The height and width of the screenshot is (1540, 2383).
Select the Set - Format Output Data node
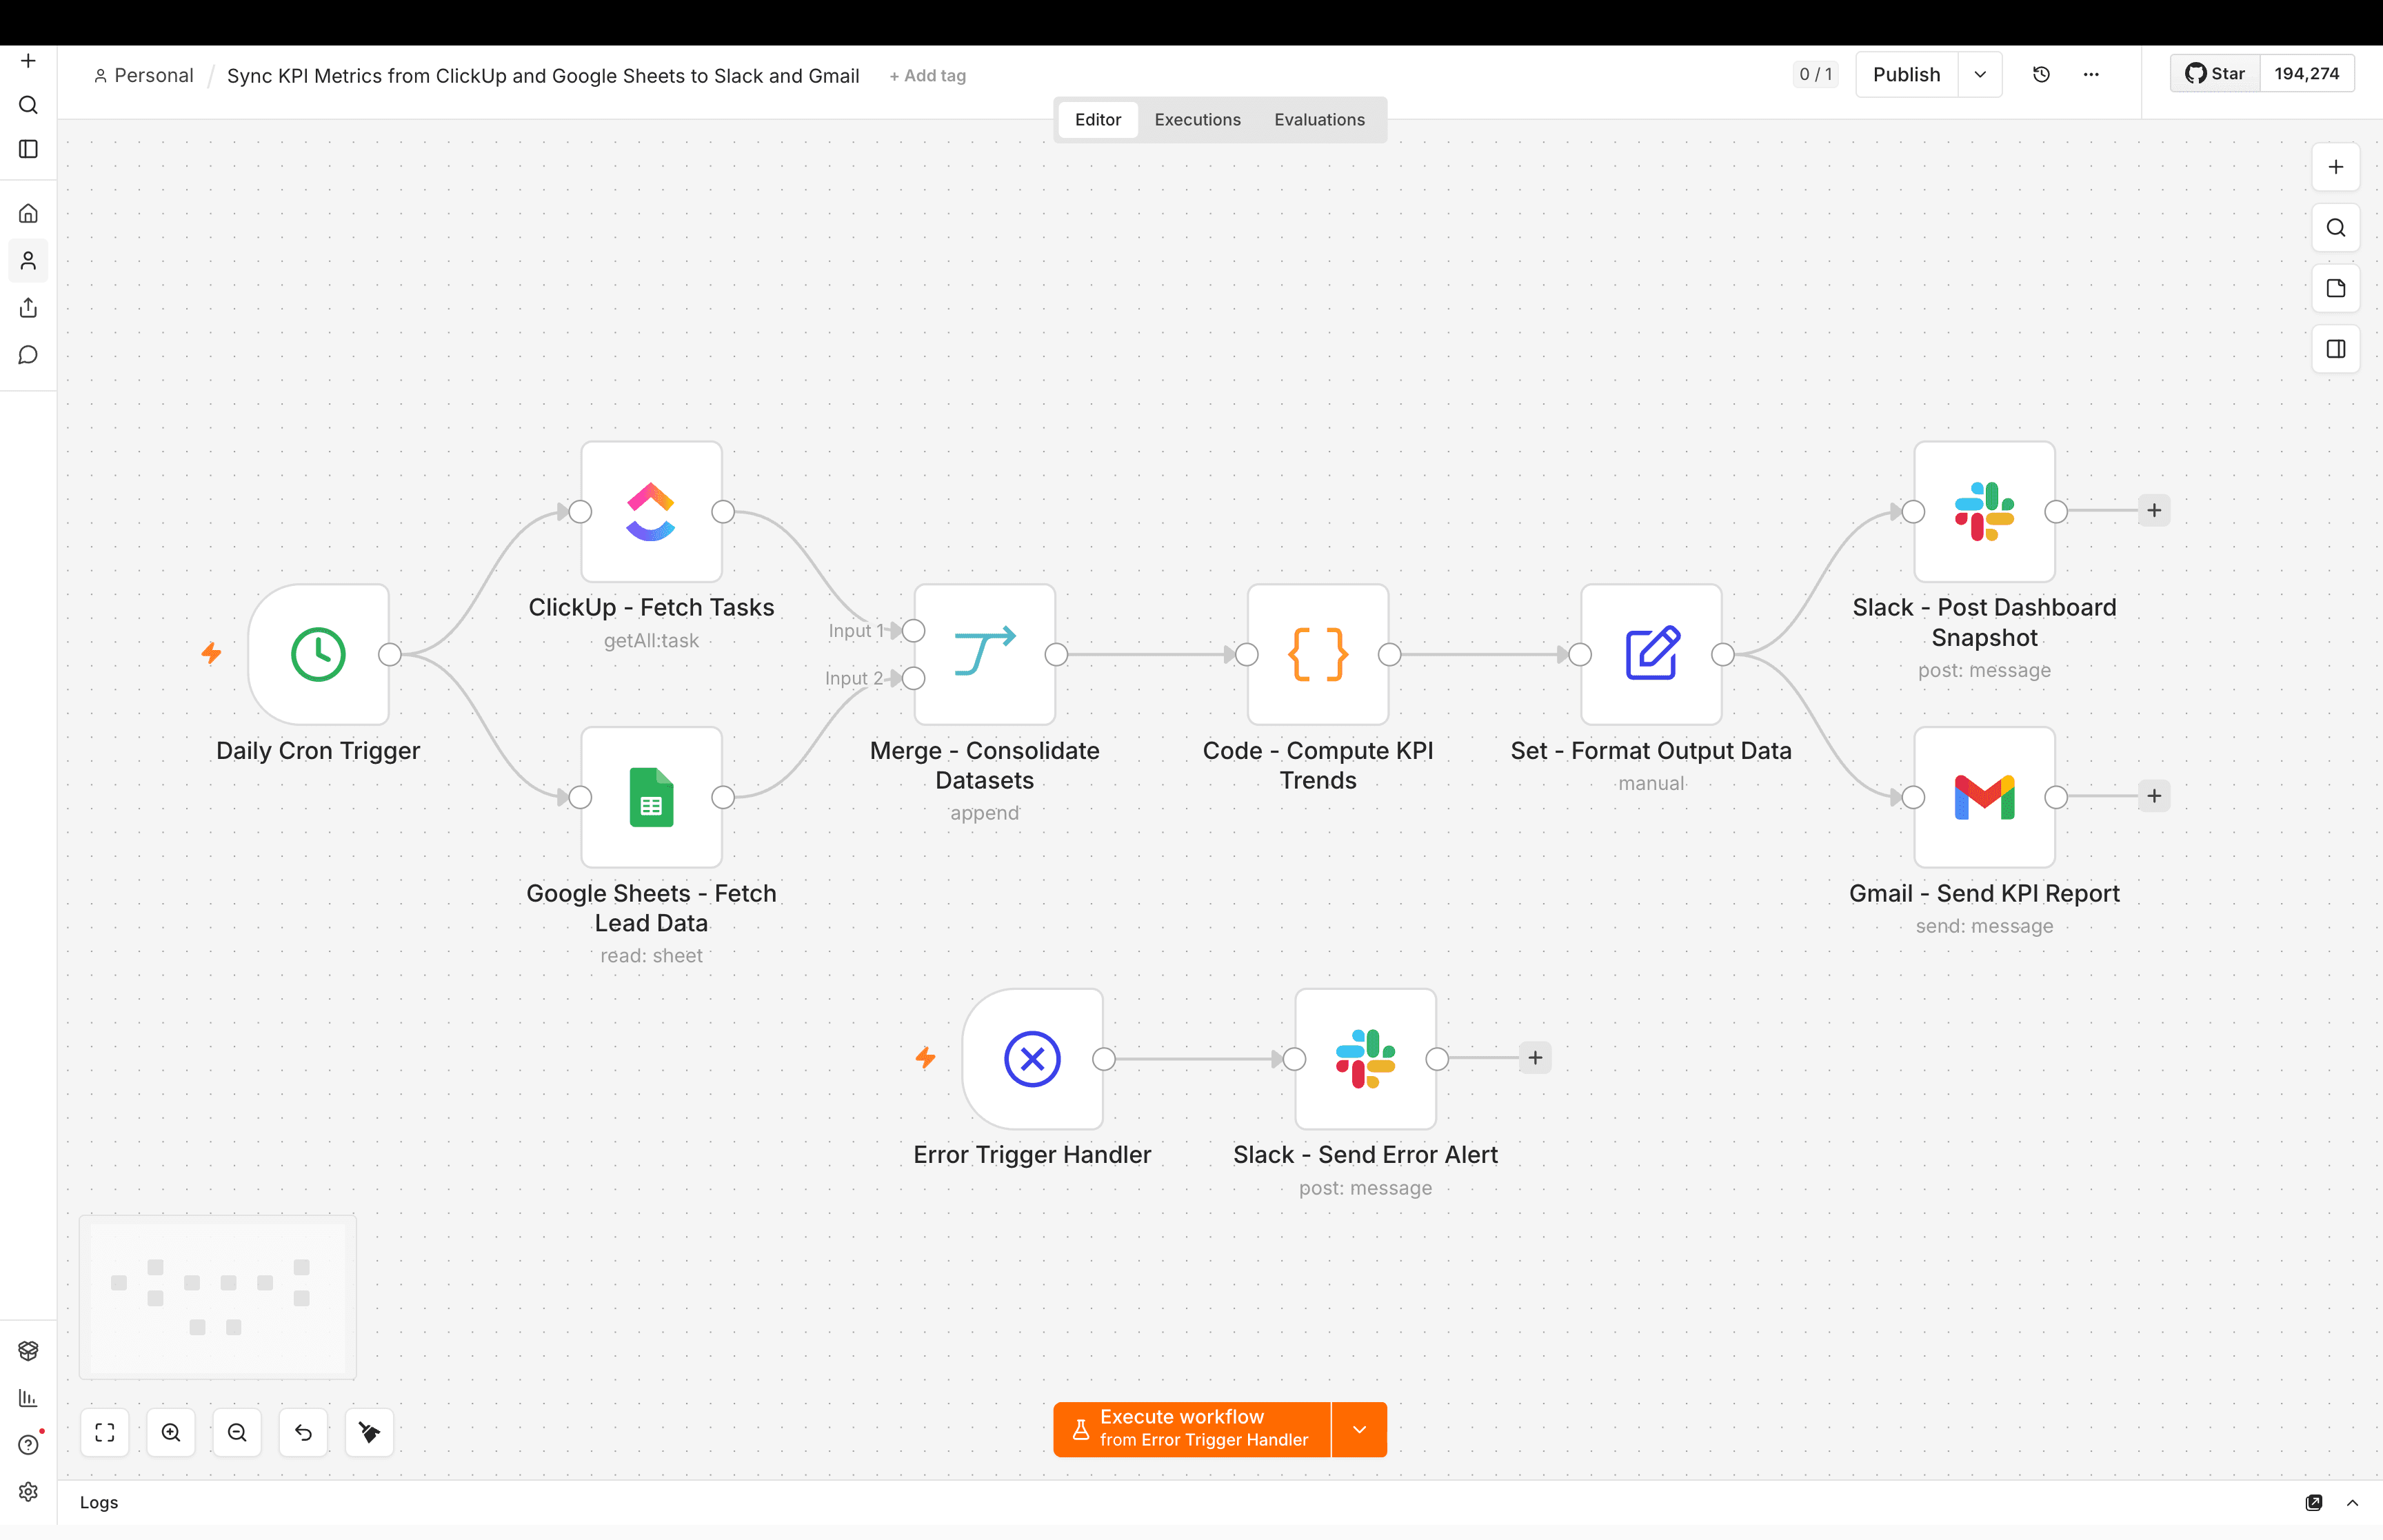tap(1651, 654)
